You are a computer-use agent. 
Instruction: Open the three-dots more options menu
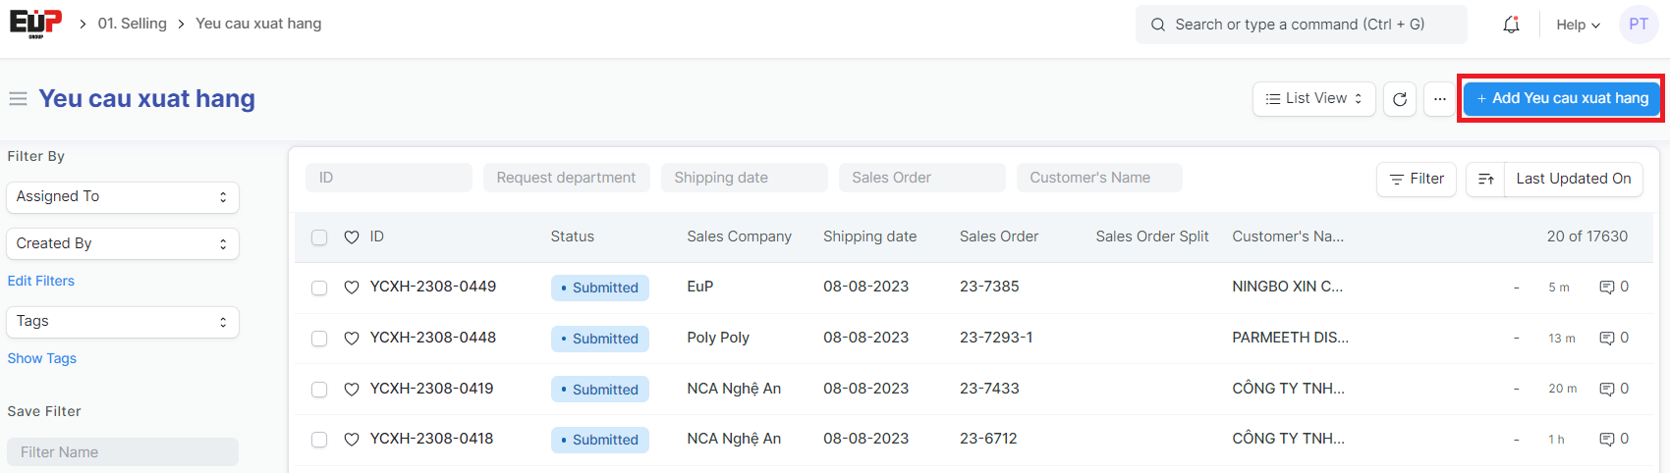(1439, 99)
